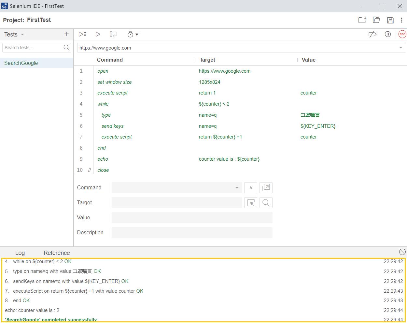Add a new test with plus icon
The width and height of the screenshot is (407, 323).
coord(66,34)
